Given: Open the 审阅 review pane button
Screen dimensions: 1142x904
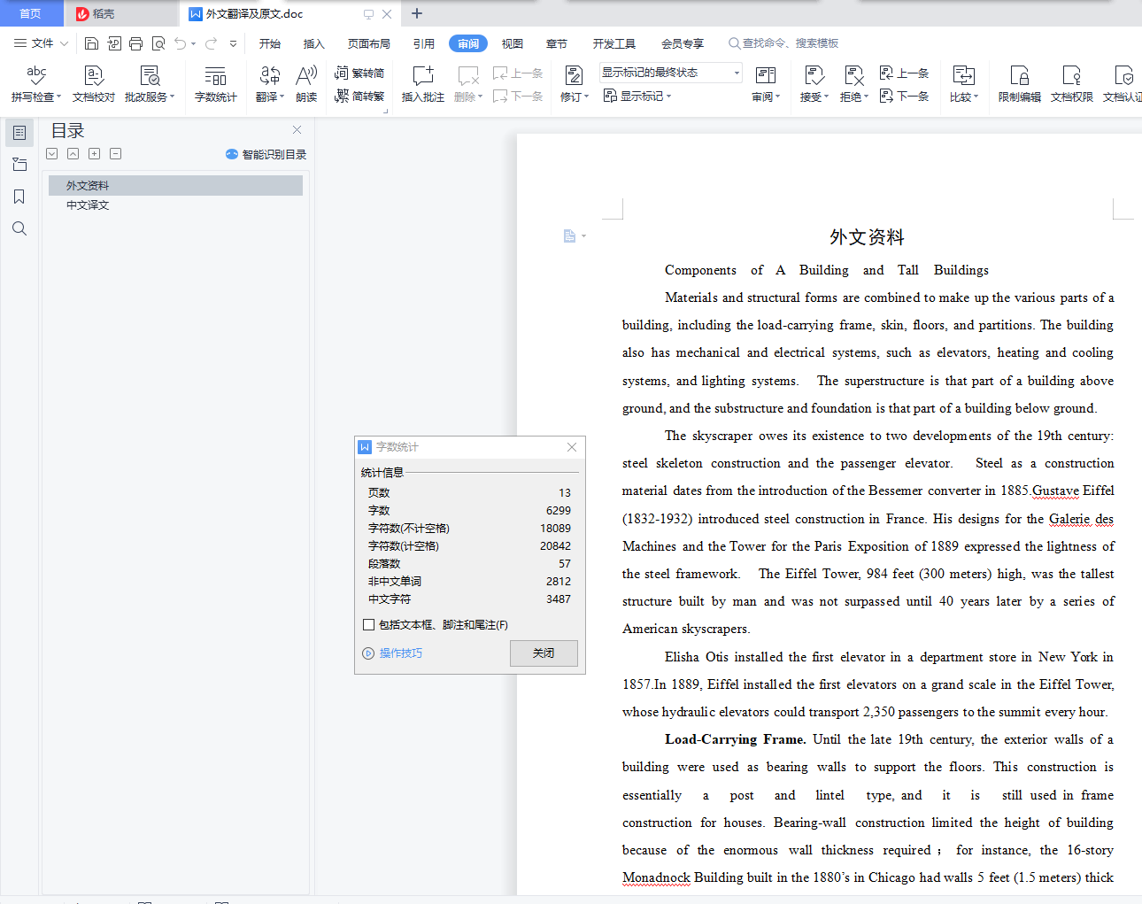Looking at the screenshot, I should (x=766, y=84).
